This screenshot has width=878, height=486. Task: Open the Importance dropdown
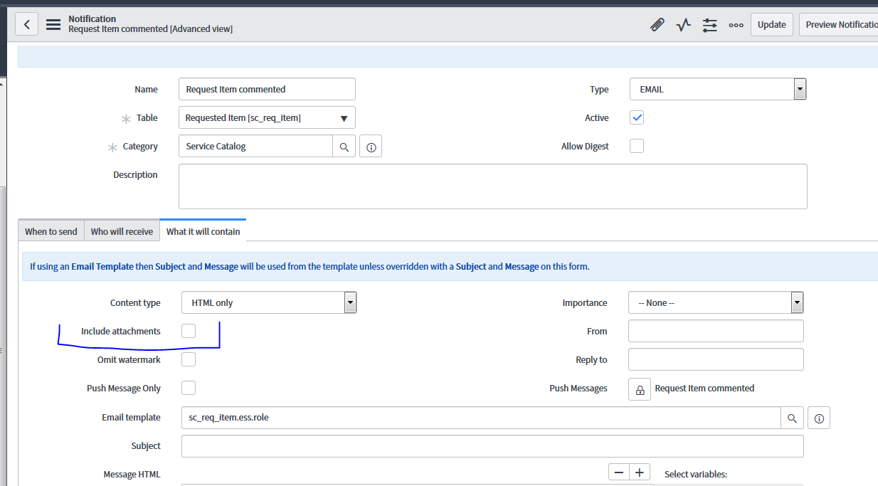pos(716,302)
